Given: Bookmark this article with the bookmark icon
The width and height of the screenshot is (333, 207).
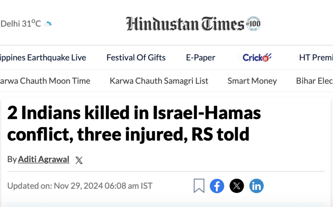Looking at the screenshot, I should 199,186.
